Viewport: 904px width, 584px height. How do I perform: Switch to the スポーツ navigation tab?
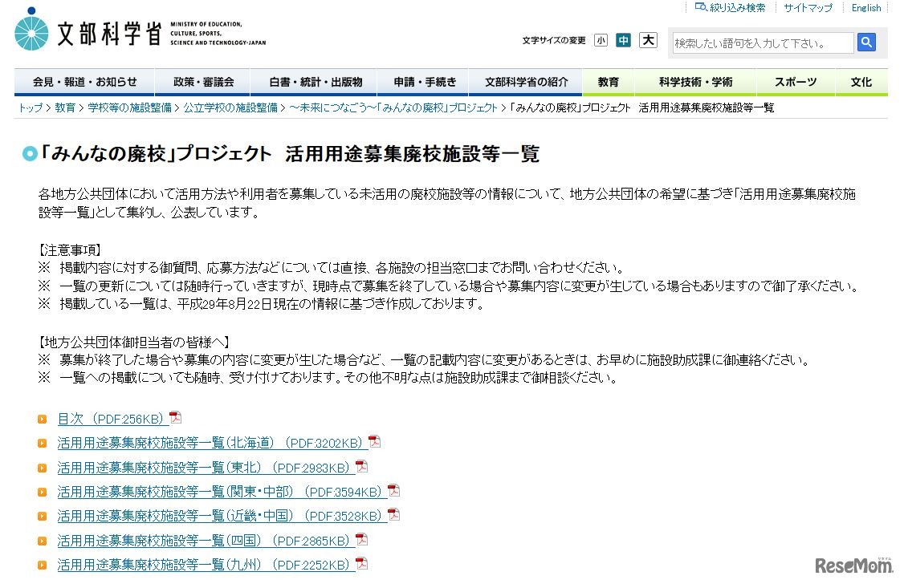(796, 82)
